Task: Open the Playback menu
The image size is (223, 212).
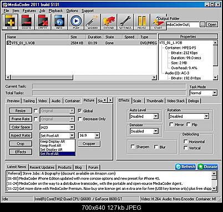Action: (55, 11)
